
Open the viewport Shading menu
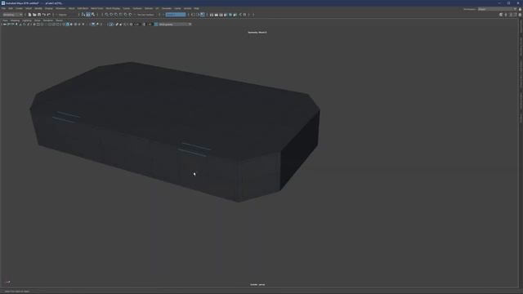click(15, 20)
